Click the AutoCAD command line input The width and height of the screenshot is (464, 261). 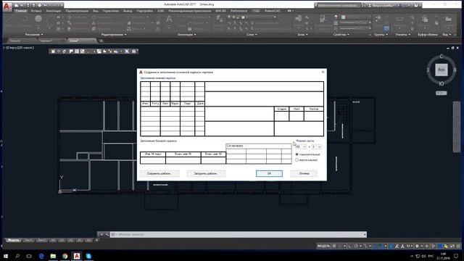(x=239, y=234)
